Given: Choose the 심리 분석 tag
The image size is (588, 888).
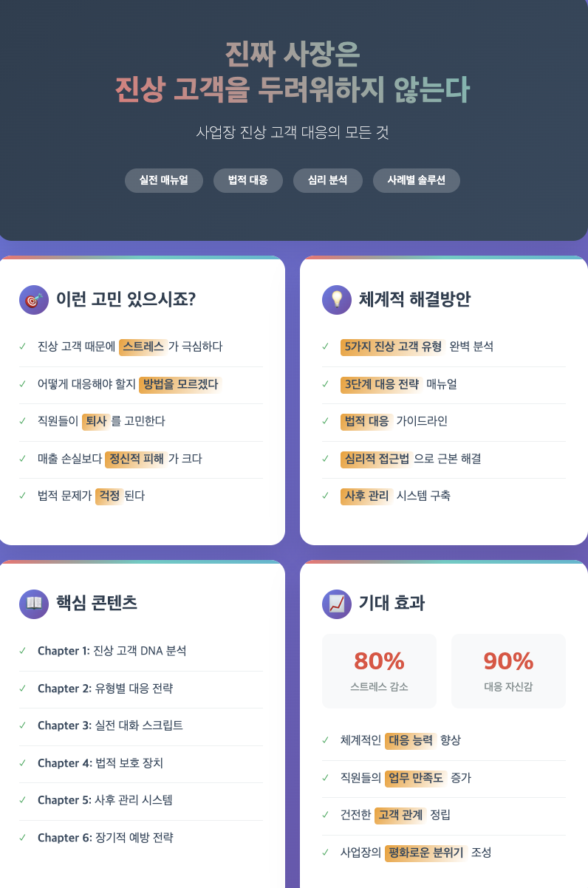Looking at the screenshot, I should (328, 180).
